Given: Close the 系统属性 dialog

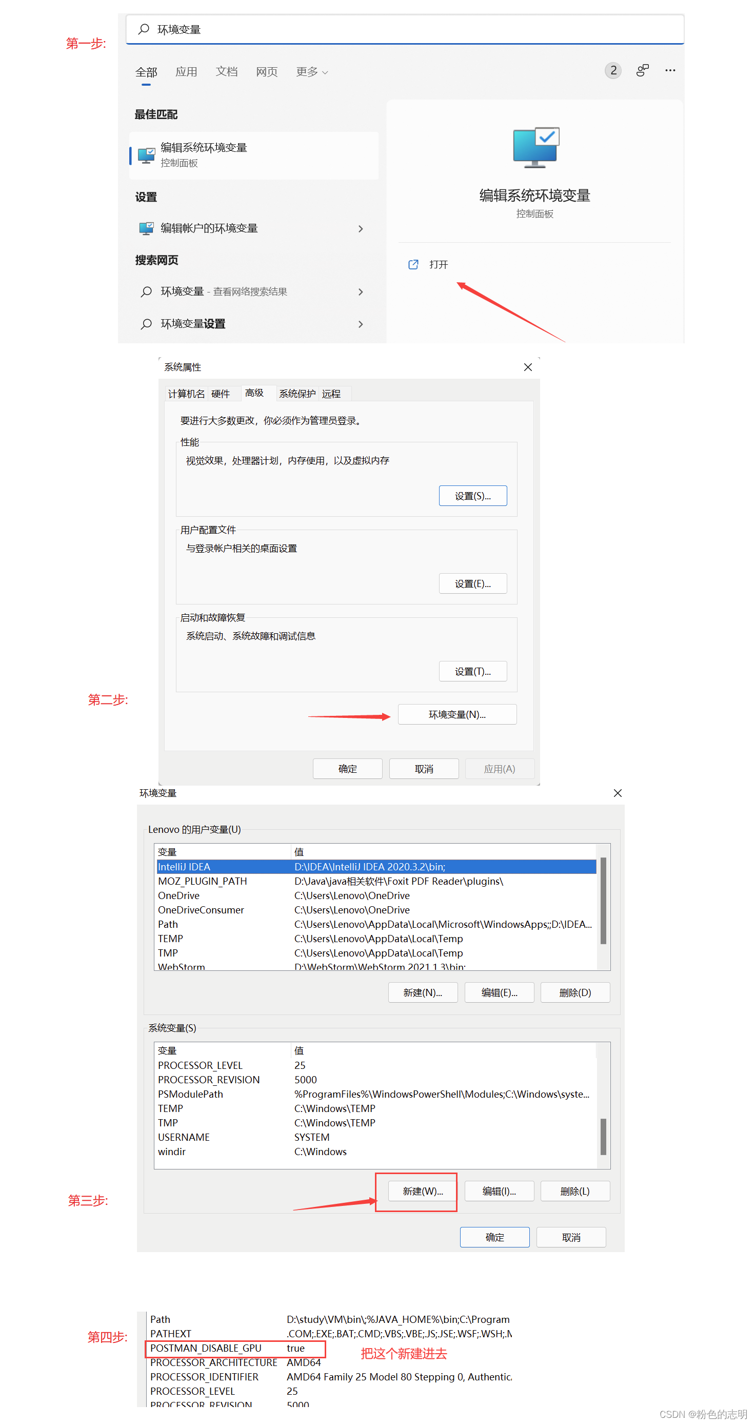Looking at the screenshot, I should [x=528, y=367].
